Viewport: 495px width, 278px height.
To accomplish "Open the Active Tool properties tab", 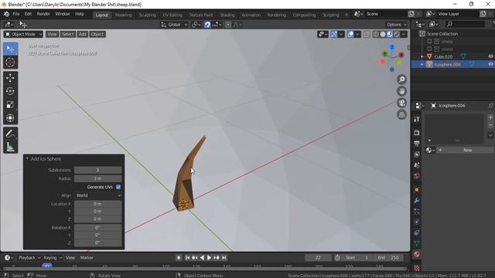I will tap(417, 119).
